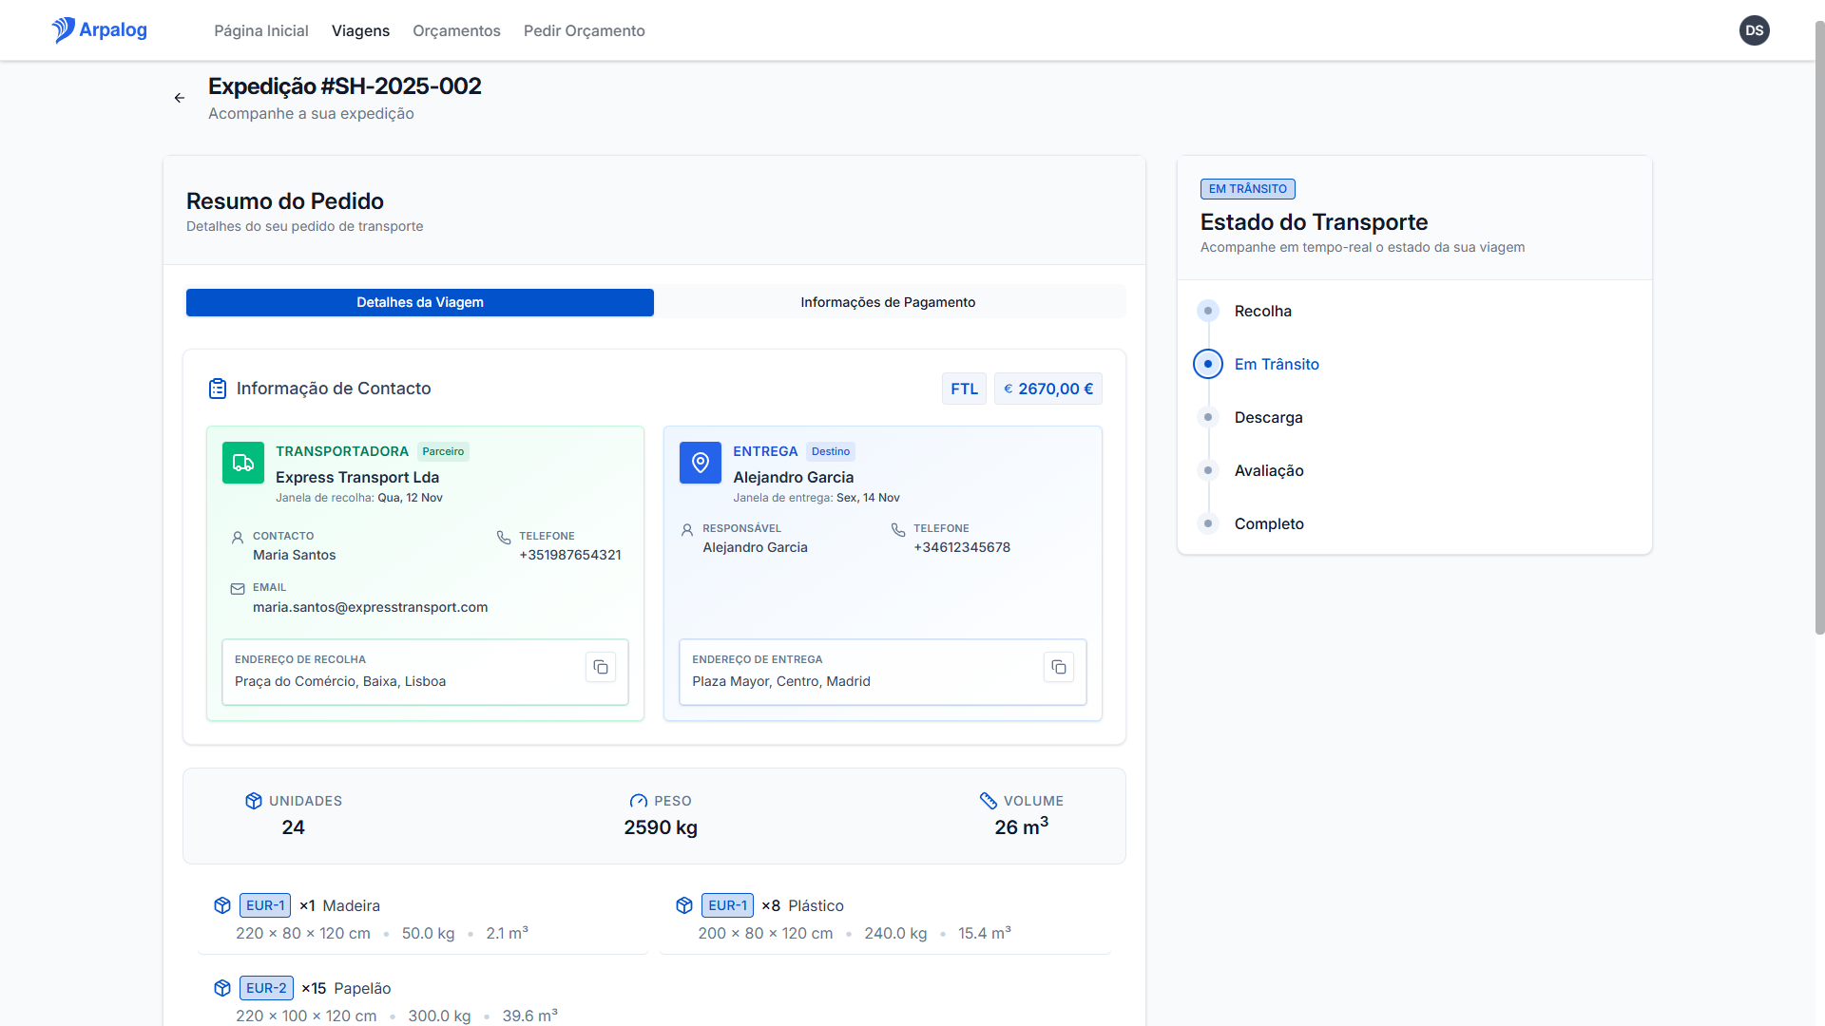1825x1026 pixels.
Task: Click the cube icon next to Volume
Action: tap(987, 801)
